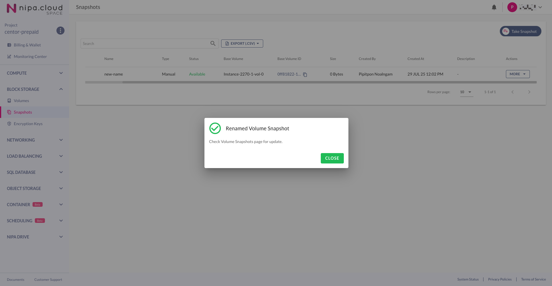Viewport: 552px width, 286px height.
Task: Click the search magnifier icon
Action: (x=213, y=44)
